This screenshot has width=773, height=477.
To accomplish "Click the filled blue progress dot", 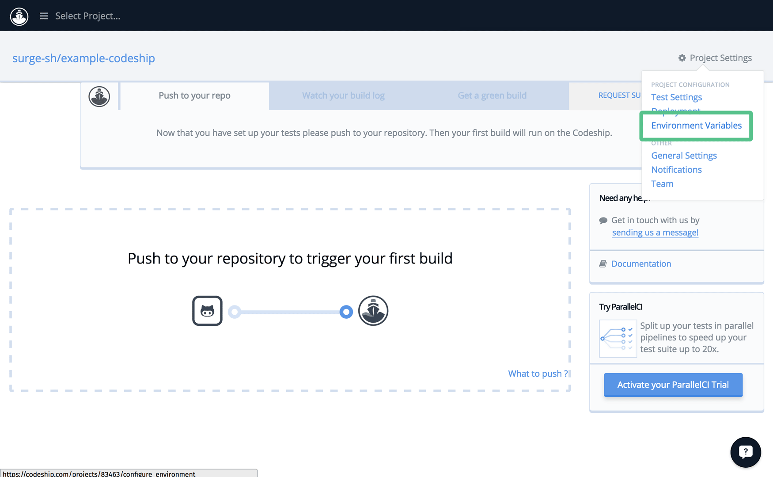I will pos(346,312).
